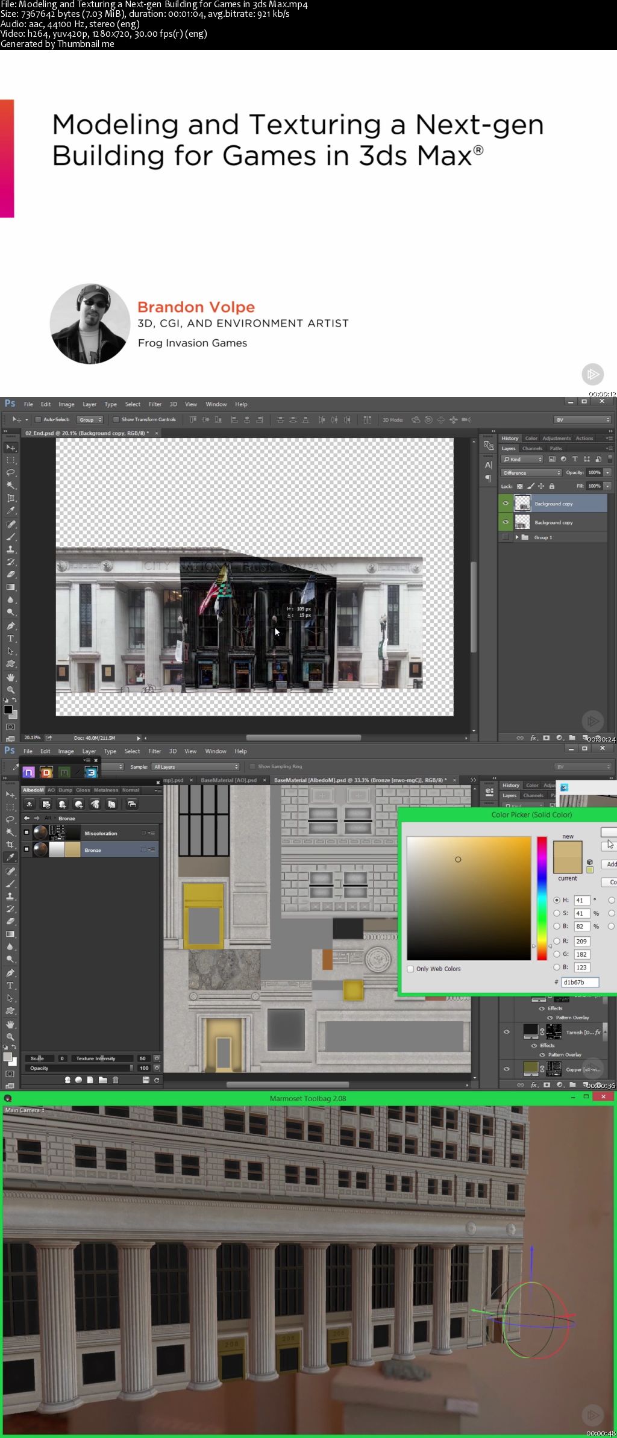Show the Group 1 layer
This screenshot has width=617, height=1438.
tap(506, 537)
